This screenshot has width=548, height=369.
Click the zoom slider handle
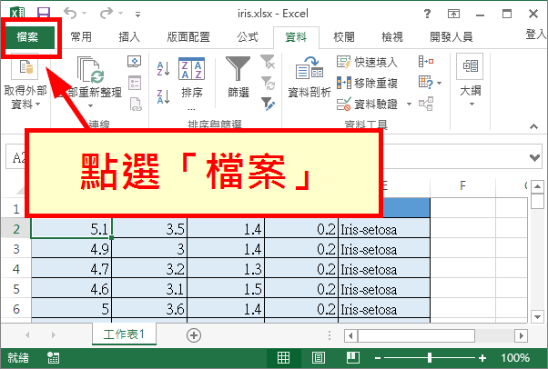[x=429, y=358]
